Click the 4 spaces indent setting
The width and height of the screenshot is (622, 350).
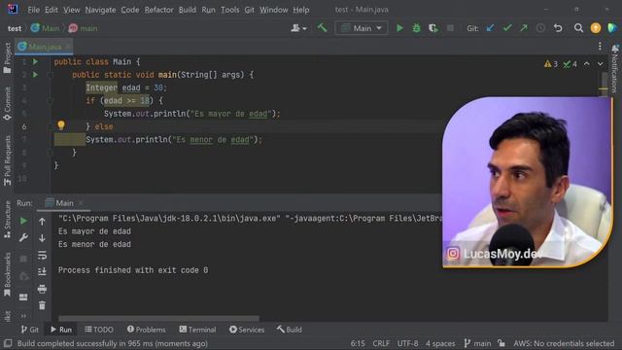440,343
